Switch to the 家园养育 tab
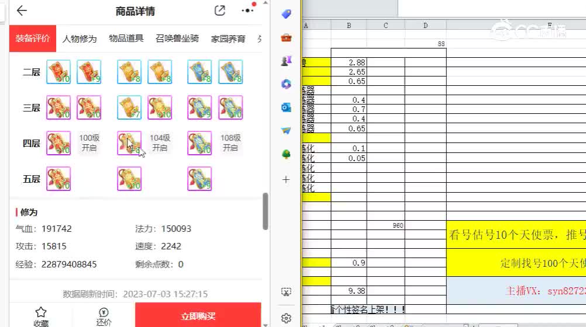Screen dimensions: 586x327 pyautogui.click(x=228, y=39)
